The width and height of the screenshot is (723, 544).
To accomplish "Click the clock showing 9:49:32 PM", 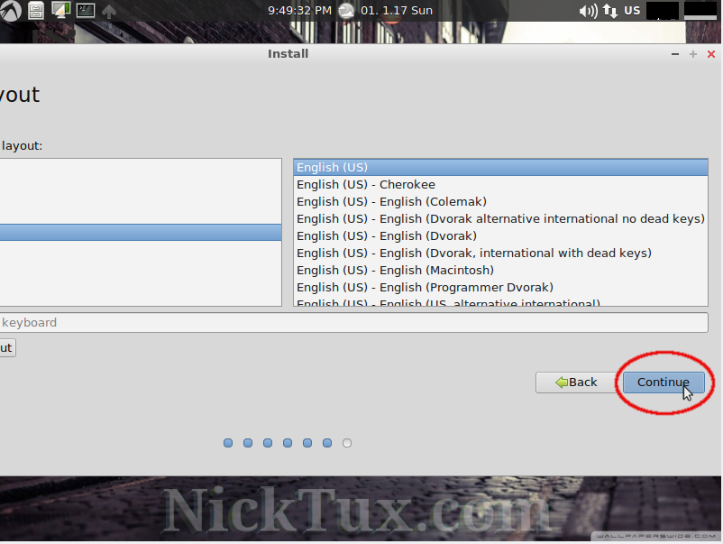I will pyautogui.click(x=299, y=11).
